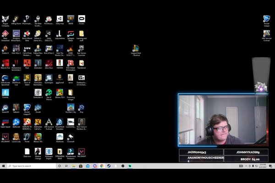Select the Wallpaper Engine icon
The height and width of the screenshot is (183, 275).
tap(49, 151)
